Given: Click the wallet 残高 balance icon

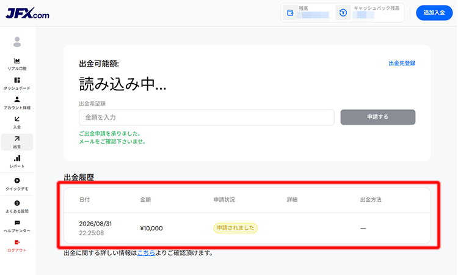Looking at the screenshot, I should (x=290, y=13).
